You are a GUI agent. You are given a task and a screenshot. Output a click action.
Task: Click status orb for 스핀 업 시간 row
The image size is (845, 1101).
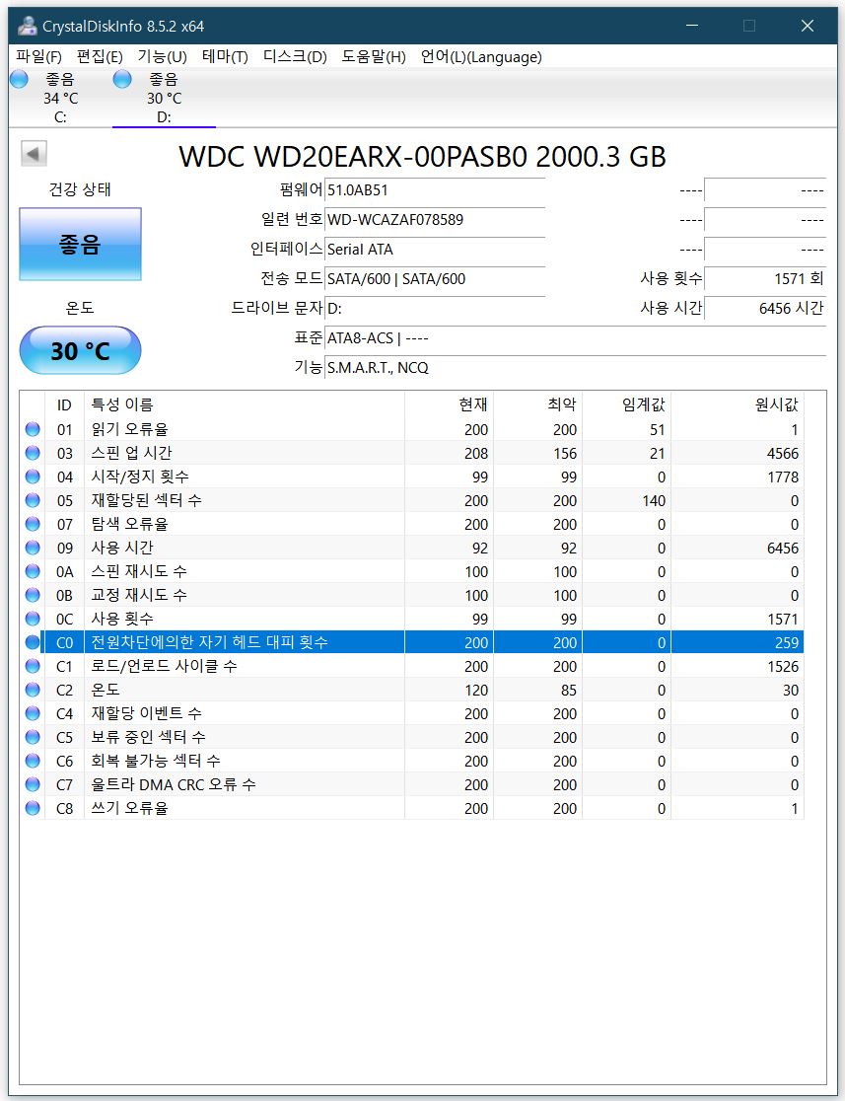click(x=33, y=453)
